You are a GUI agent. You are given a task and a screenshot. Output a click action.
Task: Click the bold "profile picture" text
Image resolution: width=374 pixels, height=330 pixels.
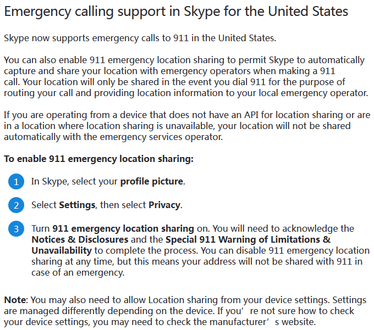pos(152,182)
